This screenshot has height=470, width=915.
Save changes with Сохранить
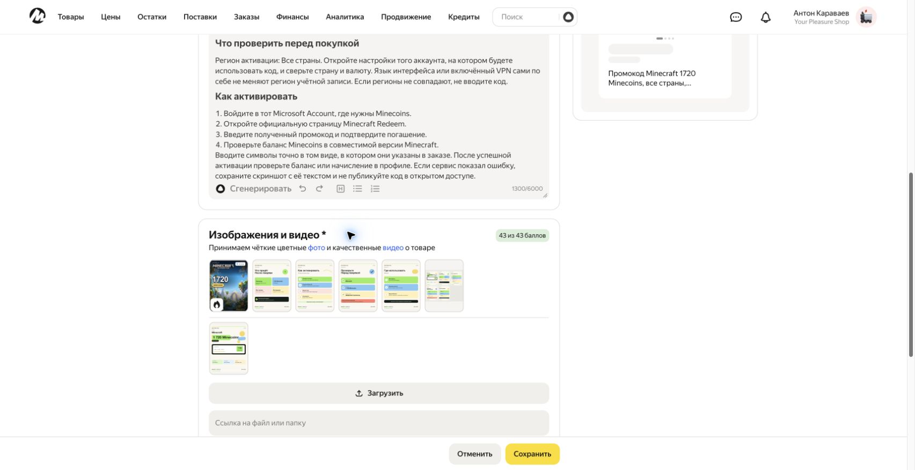click(532, 454)
